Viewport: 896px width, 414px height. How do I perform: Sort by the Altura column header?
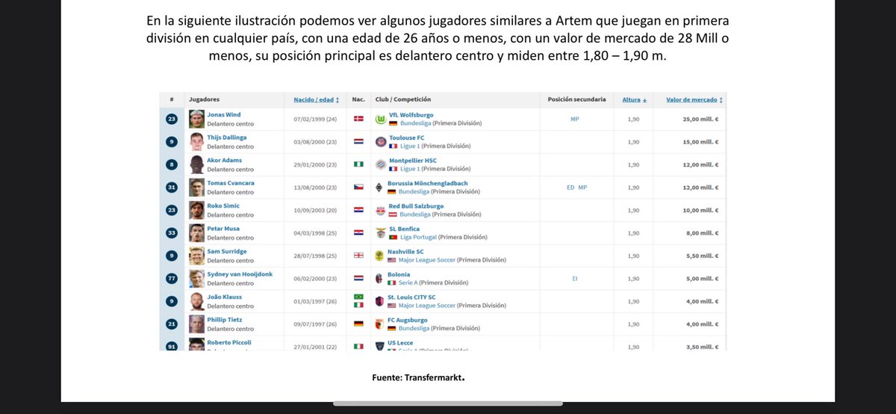(x=634, y=99)
